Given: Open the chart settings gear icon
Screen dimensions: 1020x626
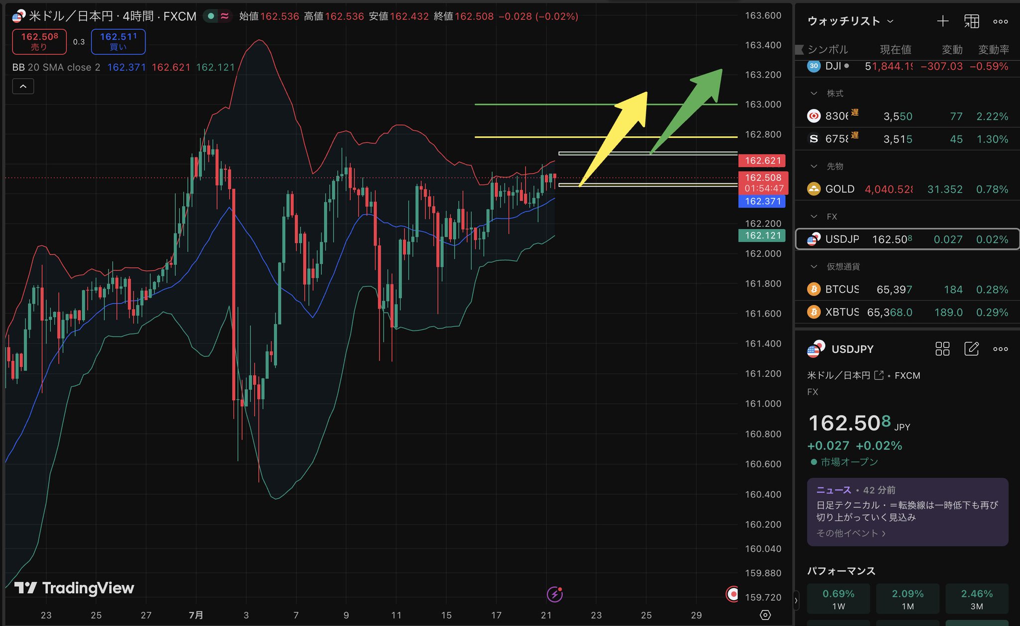Looking at the screenshot, I should point(765,615).
